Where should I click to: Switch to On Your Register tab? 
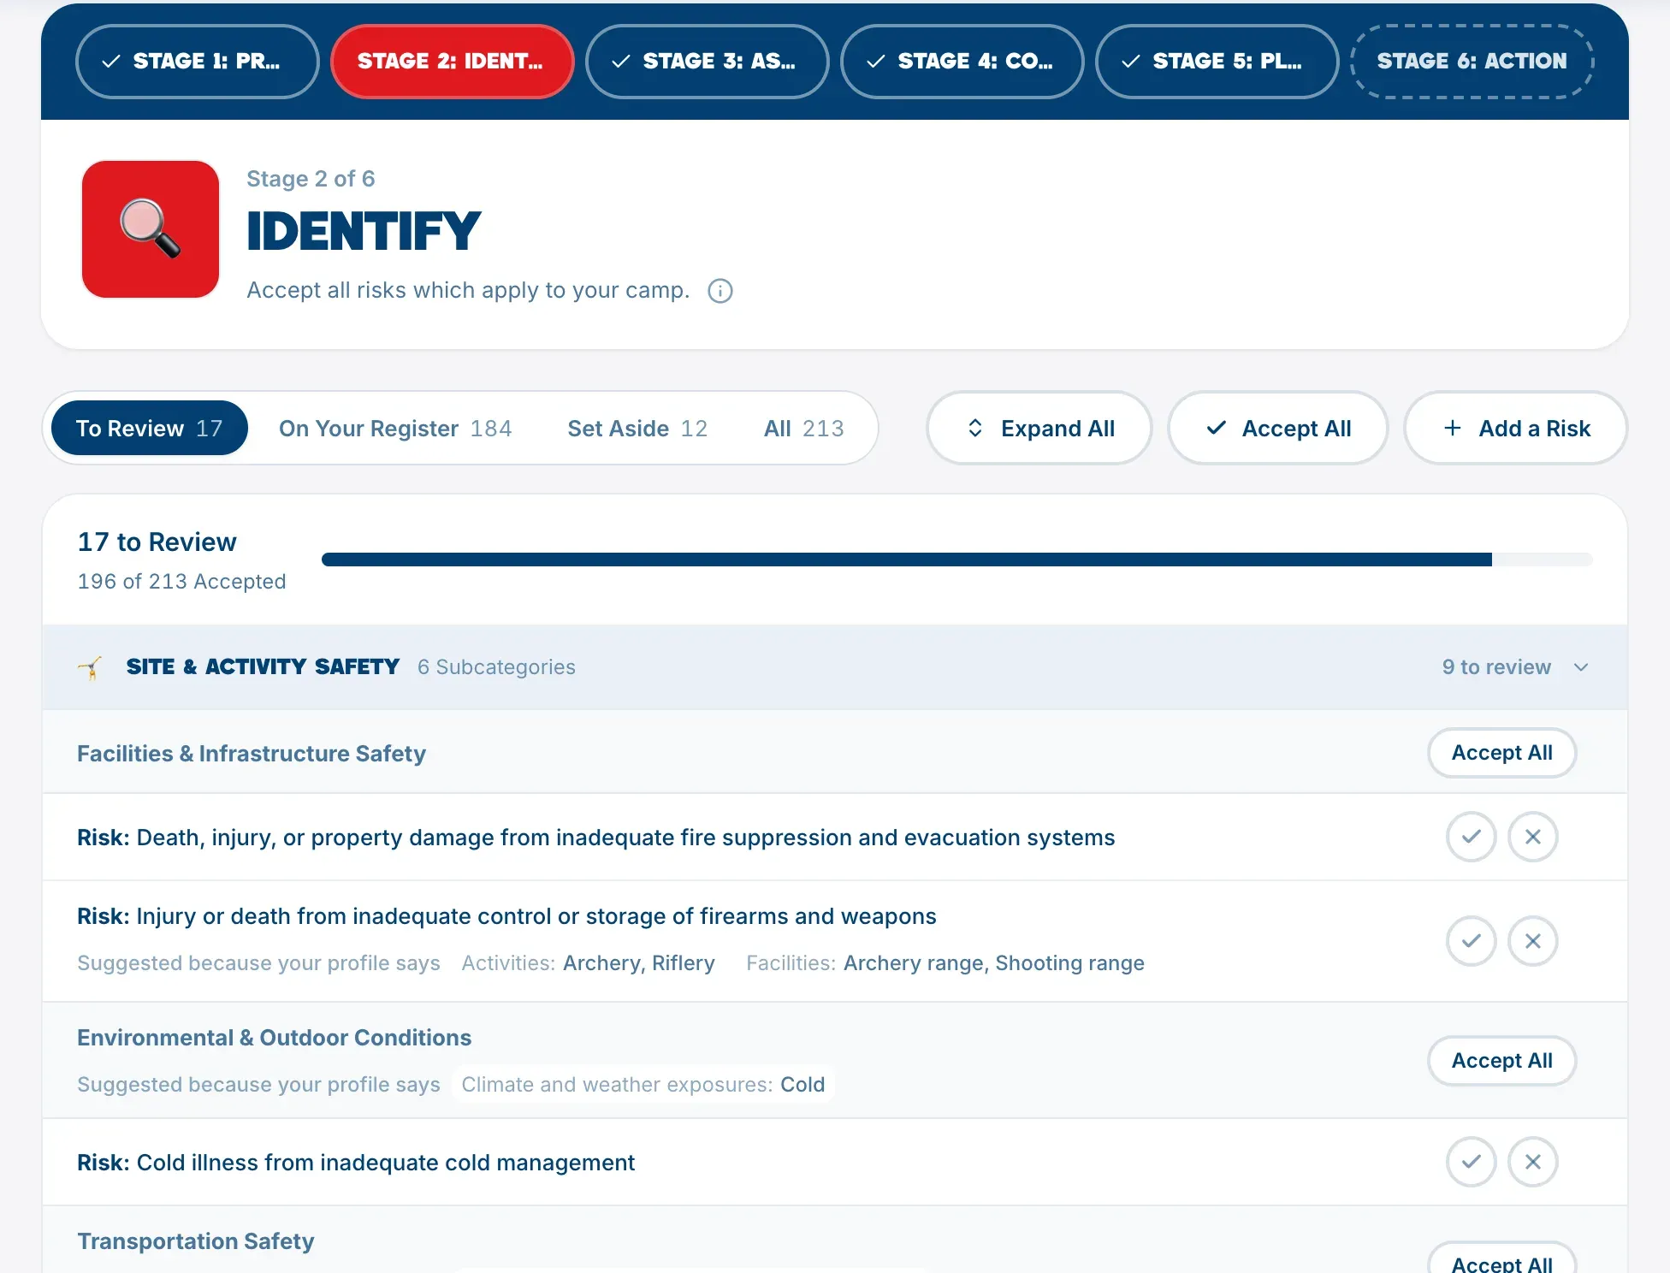point(395,428)
